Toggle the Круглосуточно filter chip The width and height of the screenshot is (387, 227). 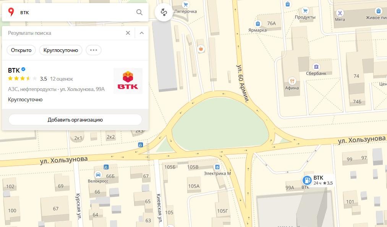pyautogui.click(x=61, y=50)
